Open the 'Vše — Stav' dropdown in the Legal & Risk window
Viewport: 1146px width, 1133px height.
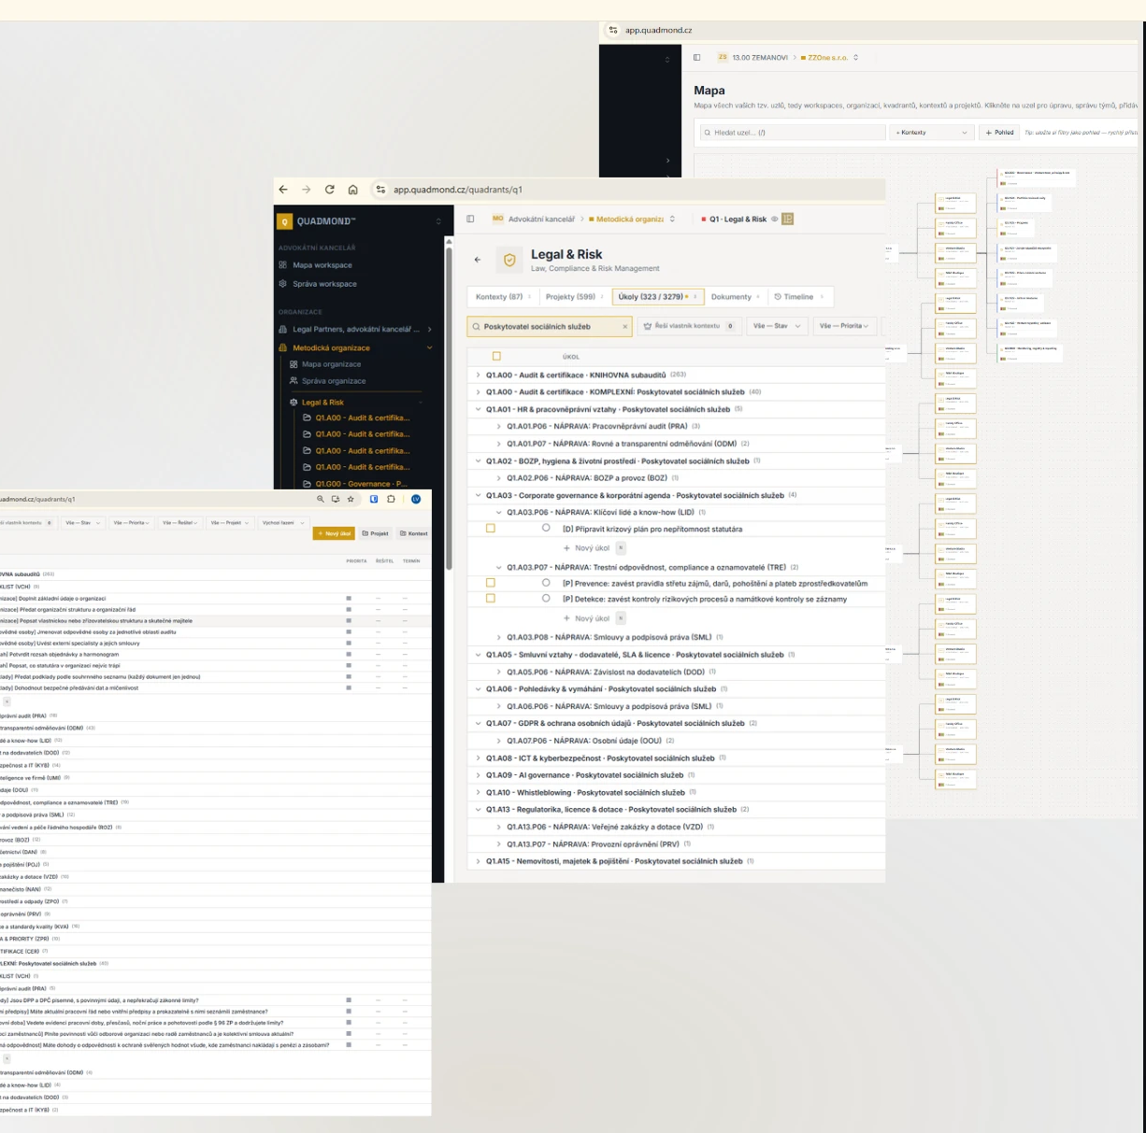coord(778,326)
